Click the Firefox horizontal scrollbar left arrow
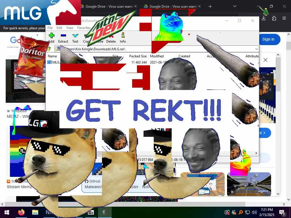Image resolution: width=291 pixels, height=218 pixels. [x=2, y=204]
